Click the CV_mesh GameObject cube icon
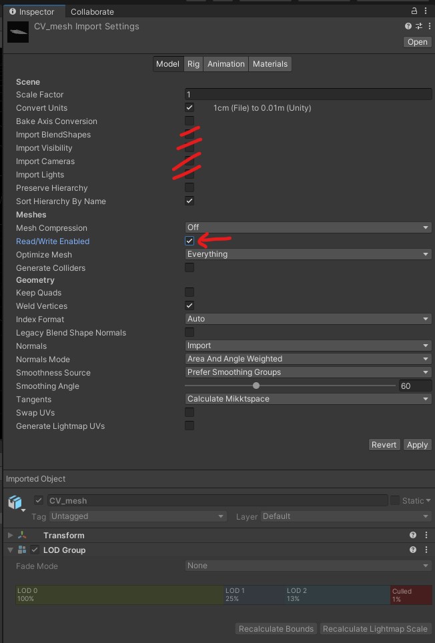The image size is (435, 643). (x=15, y=502)
